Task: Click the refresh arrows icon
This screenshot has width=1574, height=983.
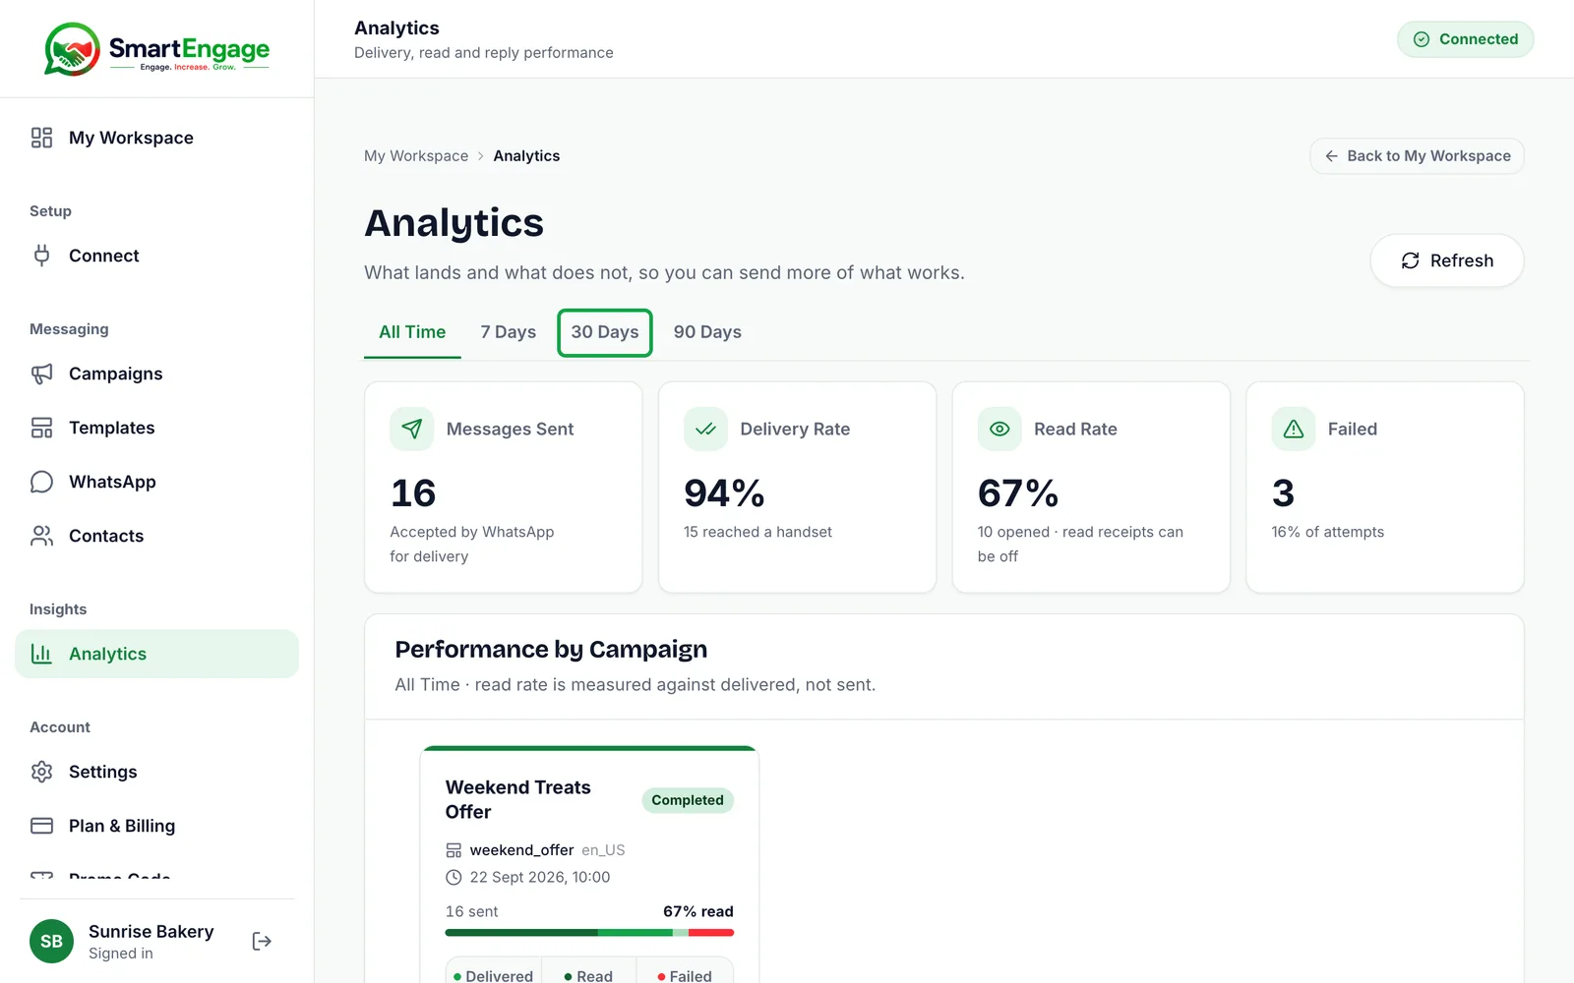Action: coord(1410,260)
